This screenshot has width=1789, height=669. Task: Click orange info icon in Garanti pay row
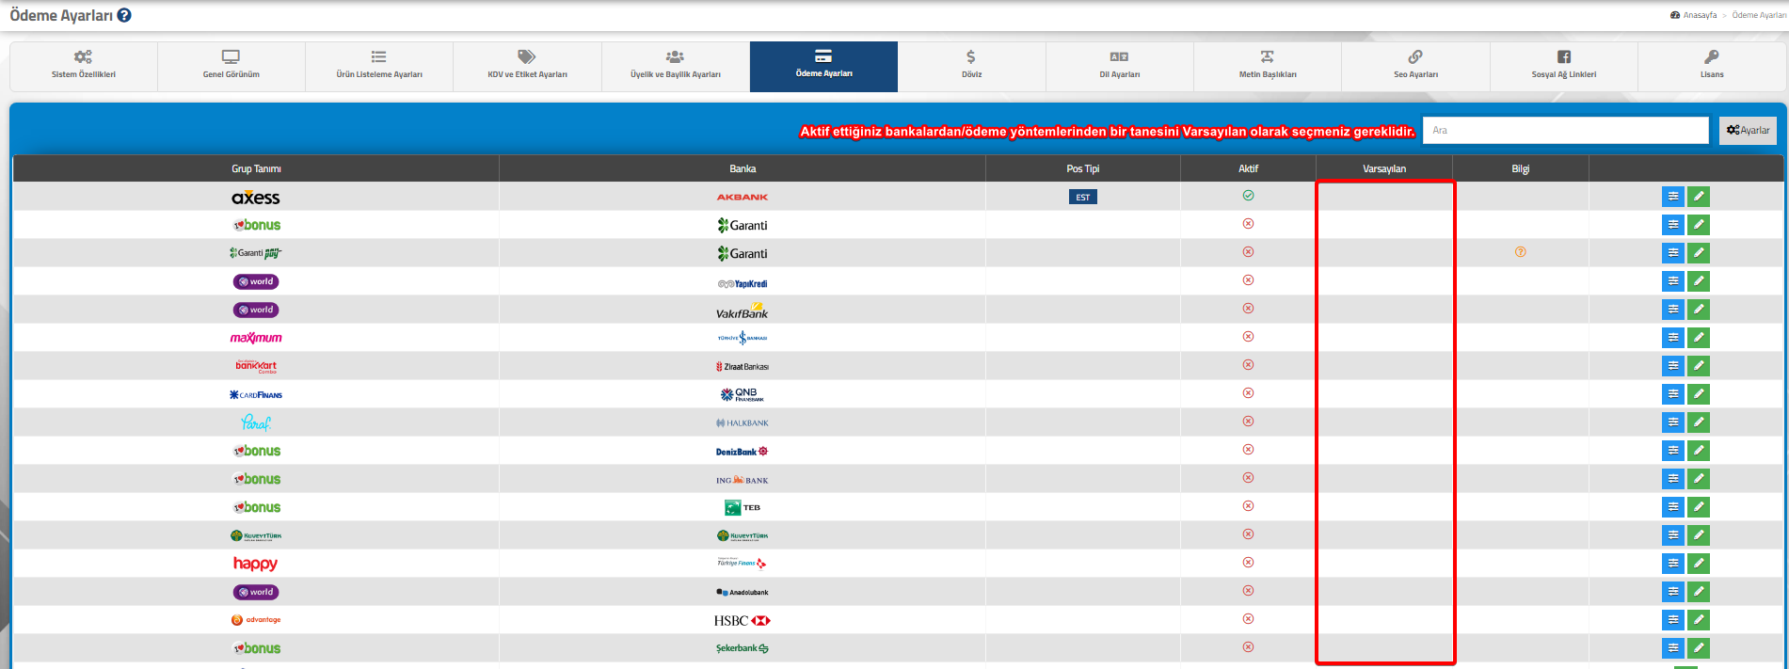[1521, 252]
